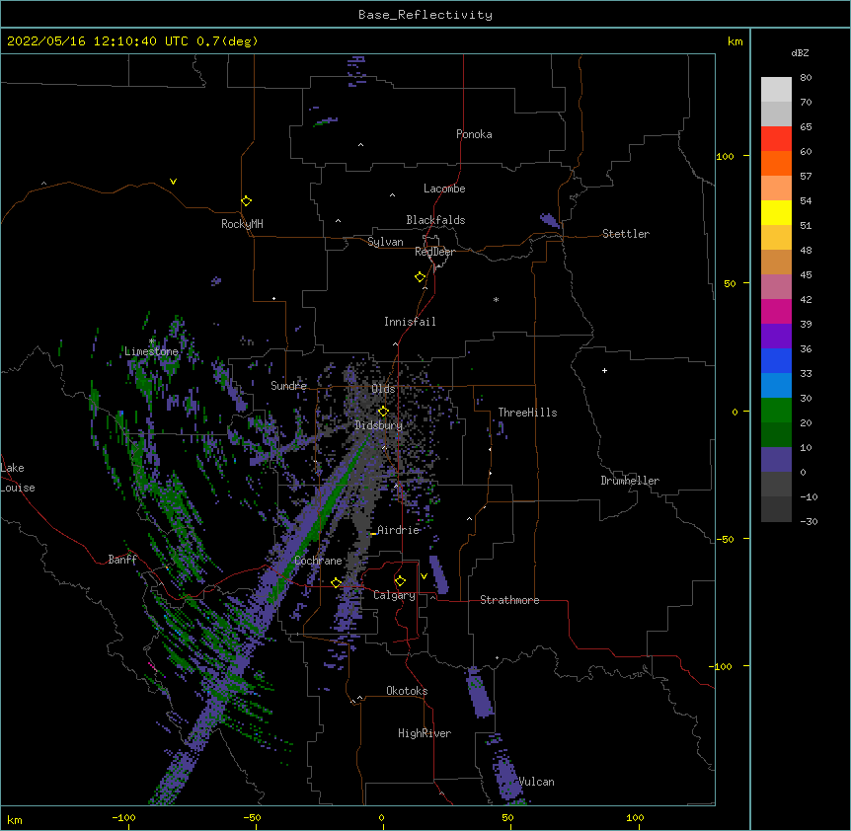The height and width of the screenshot is (831, 851).
Task: Click the RedDeer city label
Action: pos(434,252)
